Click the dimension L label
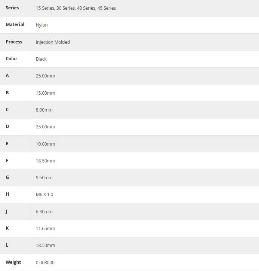259x271 pixels. point(7,245)
